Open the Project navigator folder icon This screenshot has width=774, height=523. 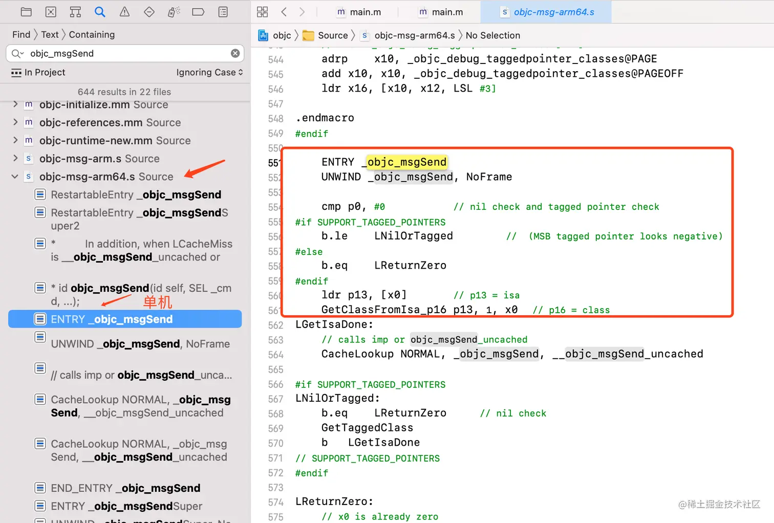(x=26, y=12)
